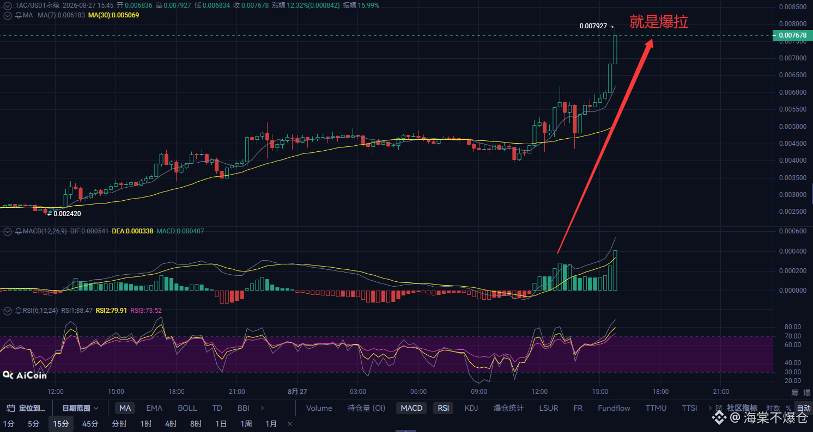Click the low price marker 0.002420
The image size is (813, 432).
pos(67,214)
